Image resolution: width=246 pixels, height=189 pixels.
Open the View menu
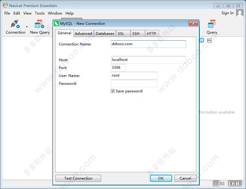(27, 13)
